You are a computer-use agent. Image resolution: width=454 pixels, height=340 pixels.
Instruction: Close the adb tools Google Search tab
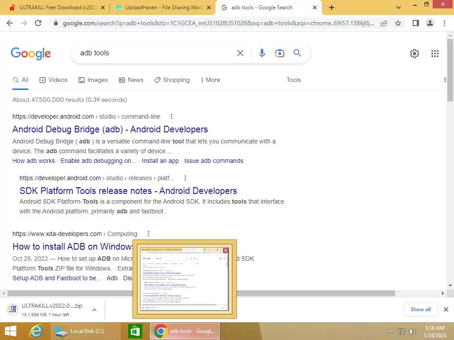coord(315,8)
